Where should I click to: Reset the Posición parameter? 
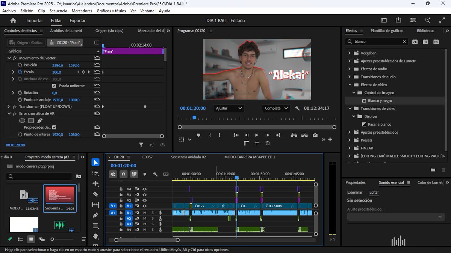[97, 65]
